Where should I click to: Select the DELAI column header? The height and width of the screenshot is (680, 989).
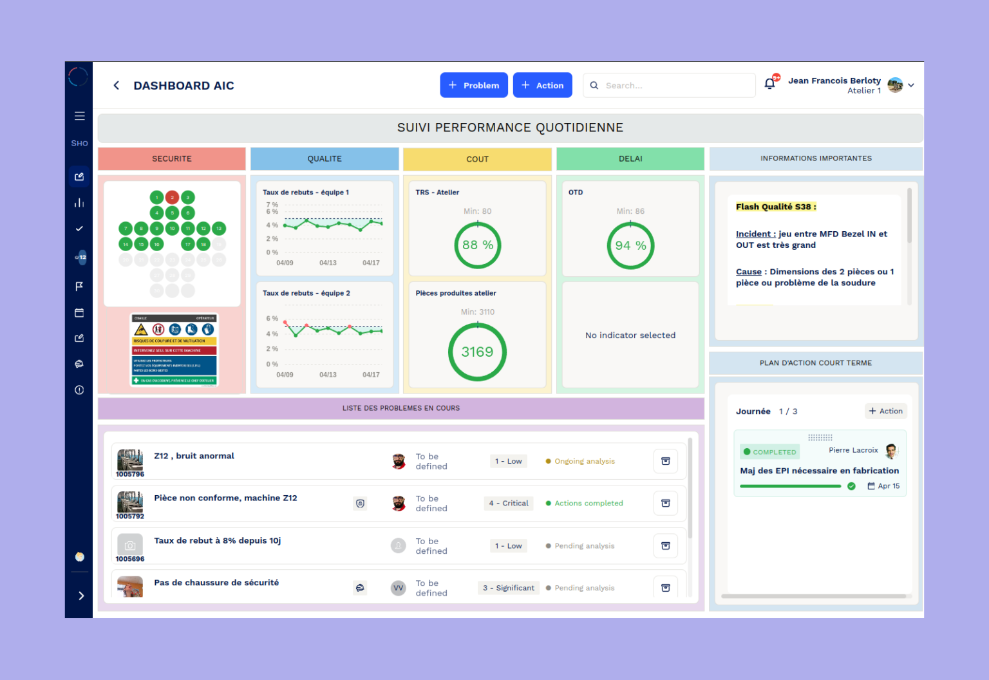(630, 158)
